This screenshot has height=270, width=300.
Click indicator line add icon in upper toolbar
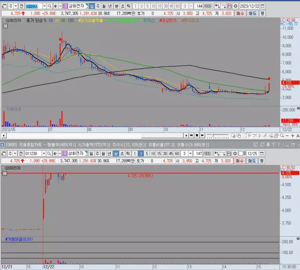click(223, 6)
